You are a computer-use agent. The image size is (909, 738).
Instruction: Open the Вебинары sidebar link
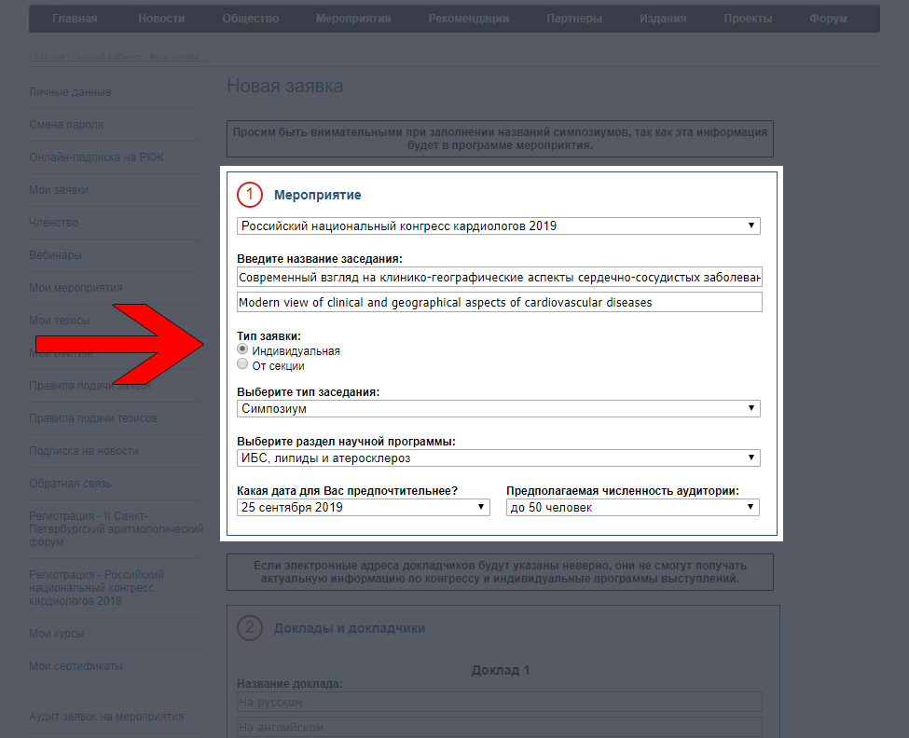pyautogui.click(x=55, y=255)
